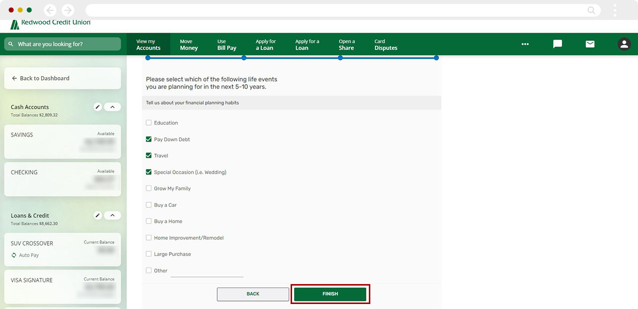This screenshot has width=638, height=309.
Task: Click 'Tell us about your financial planning habits'
Action: click(x=192, y=103)
